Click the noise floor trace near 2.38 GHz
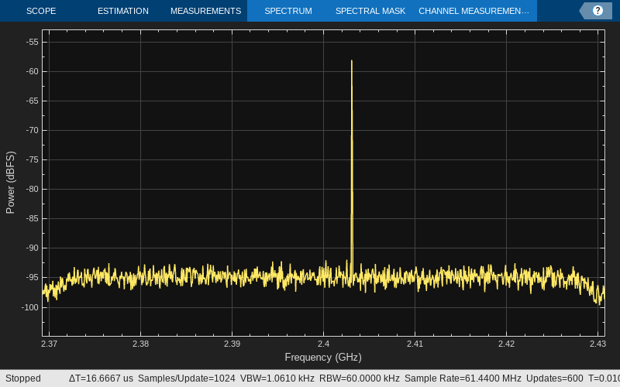This screenshot has height=387, width=620. click(x=140, y=276)
